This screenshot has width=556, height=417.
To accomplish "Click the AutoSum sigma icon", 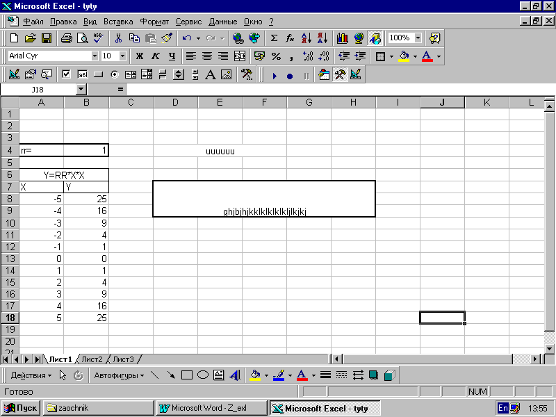I will pos(274,38).
